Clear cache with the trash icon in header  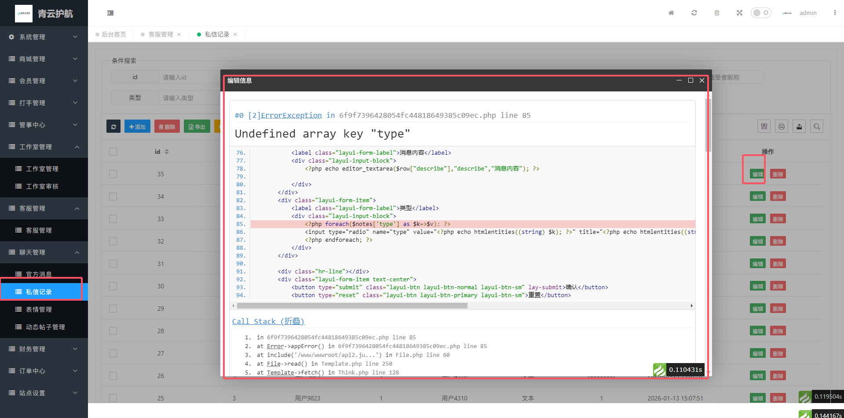(x=717, y=13)
